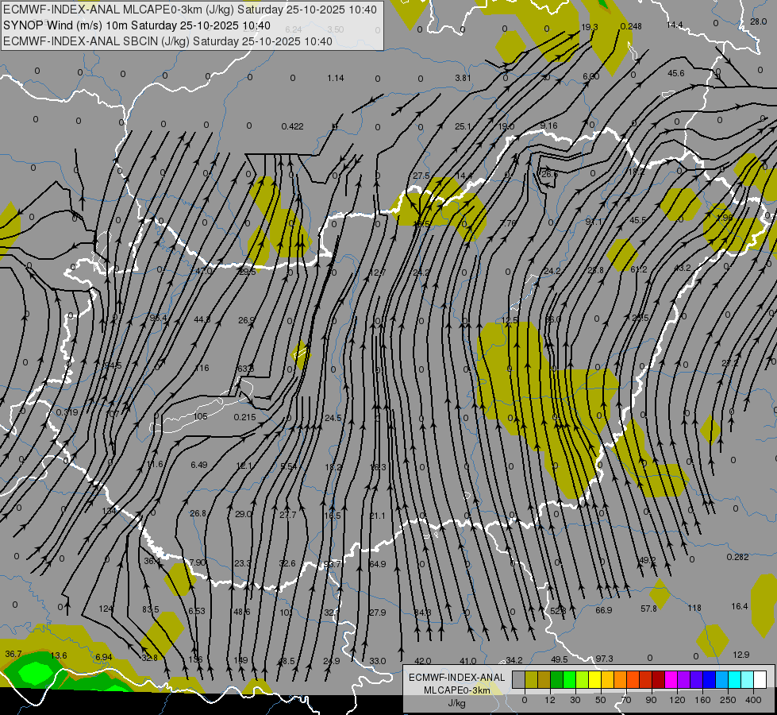The image size is (777, 715).
Task: Select the 105 value inside the lake outline
Action: point(200,416)
